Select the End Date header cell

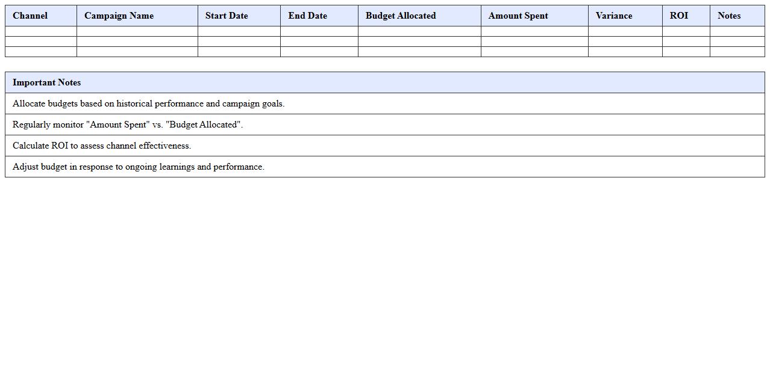point(307,16)
